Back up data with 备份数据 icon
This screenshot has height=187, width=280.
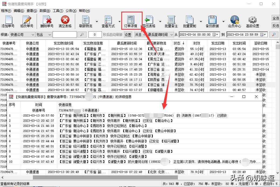(x=212, y=20)
